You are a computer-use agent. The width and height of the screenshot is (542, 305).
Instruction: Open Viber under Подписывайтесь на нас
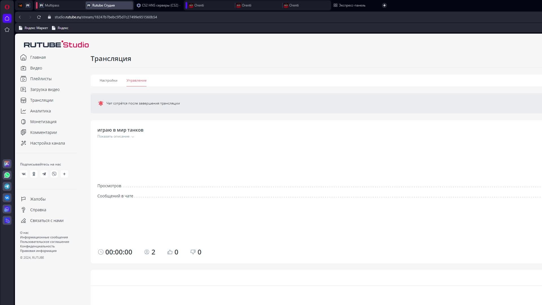point(54,174)
